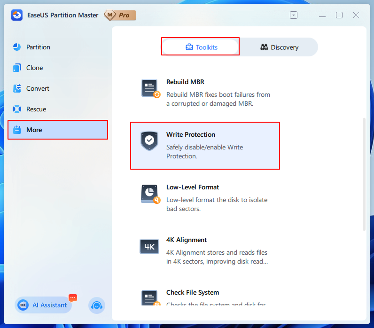
Task: Maximize the Partition Master window
Action: (339, 15)
